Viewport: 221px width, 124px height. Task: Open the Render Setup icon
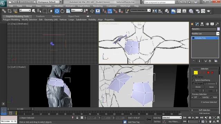coord(198,11)
